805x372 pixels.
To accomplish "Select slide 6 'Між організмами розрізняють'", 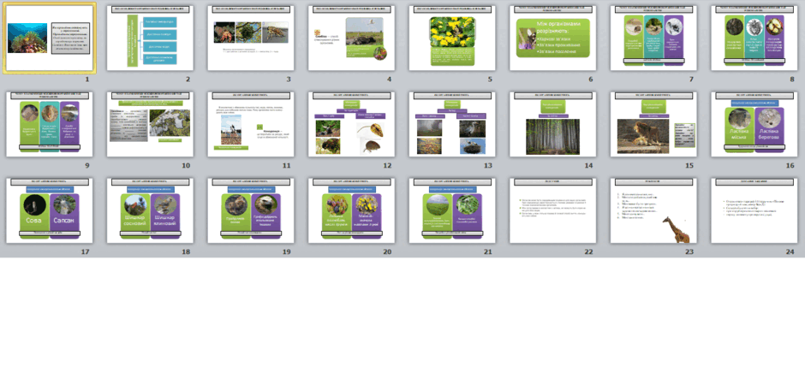I will coord(552,38).
